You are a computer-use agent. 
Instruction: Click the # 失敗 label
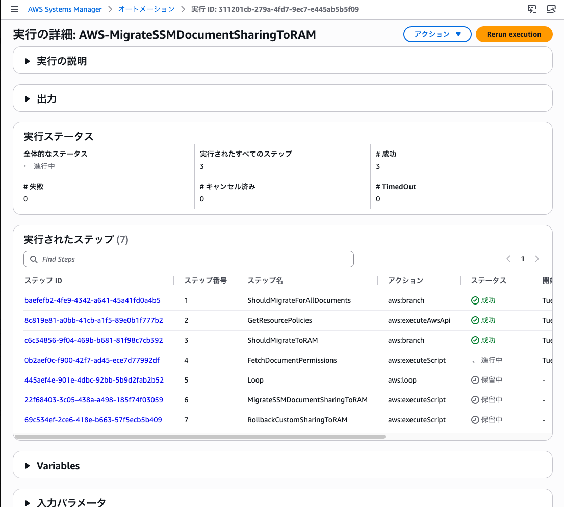34,187
